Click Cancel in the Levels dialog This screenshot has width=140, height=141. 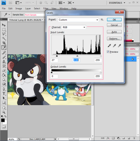pyautogui.click(x=114, y=25)
